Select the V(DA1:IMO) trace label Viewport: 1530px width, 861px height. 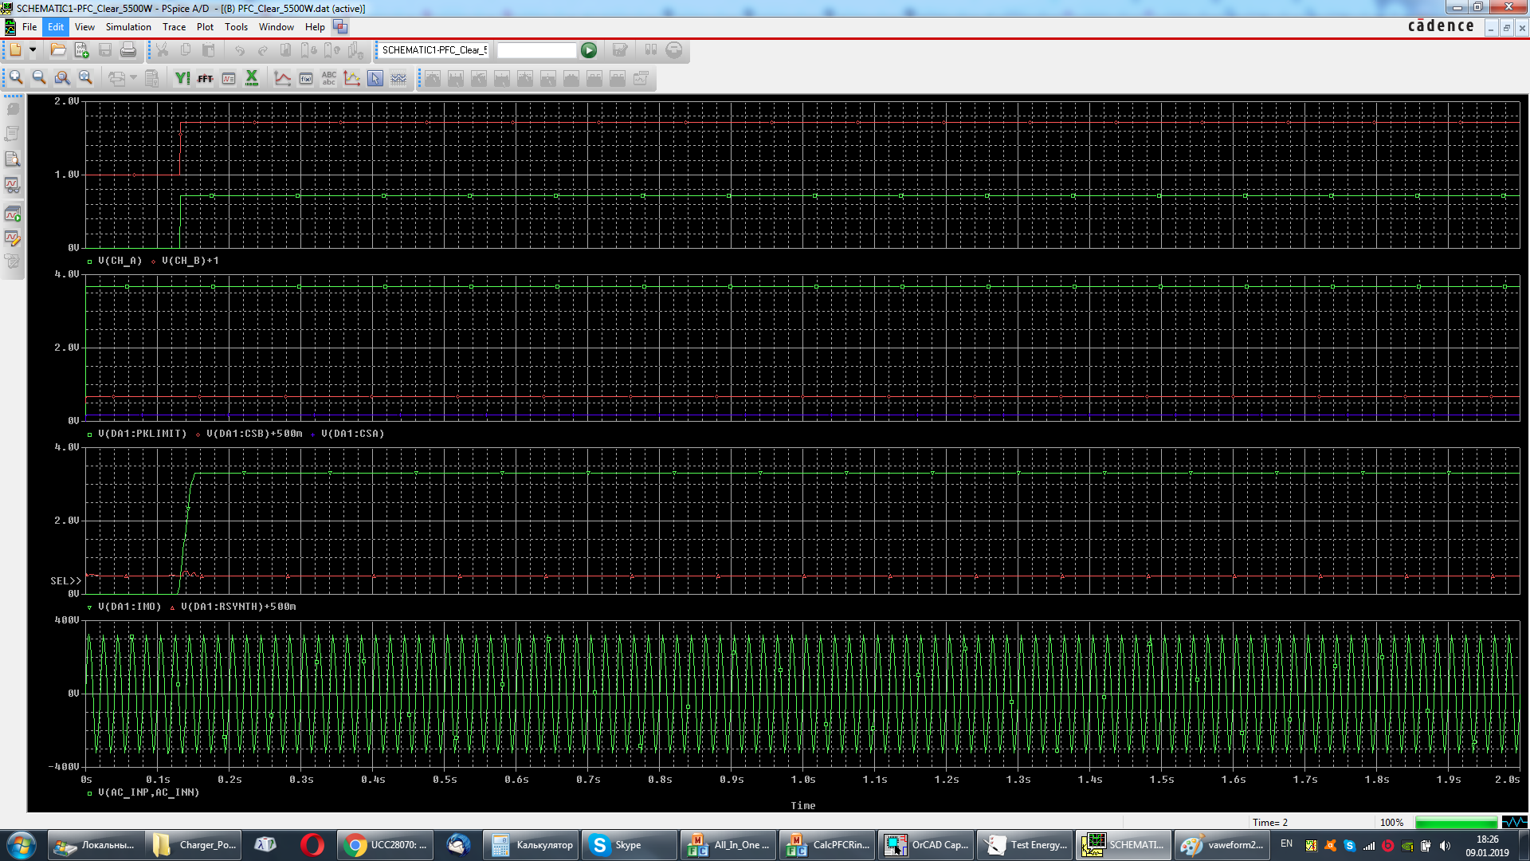[x=129, y=607]
